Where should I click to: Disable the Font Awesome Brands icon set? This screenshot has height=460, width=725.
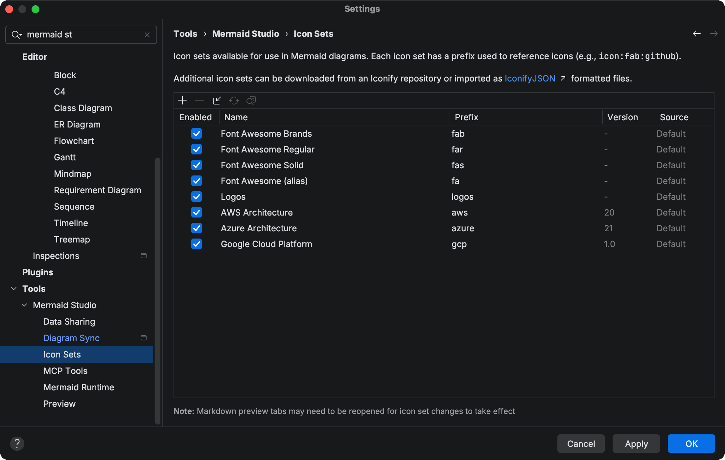(197, 133)
